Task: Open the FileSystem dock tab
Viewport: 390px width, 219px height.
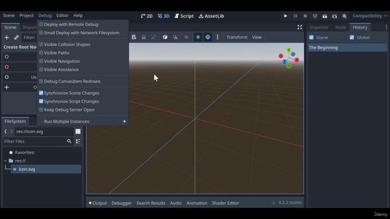Action: [15, 121]
